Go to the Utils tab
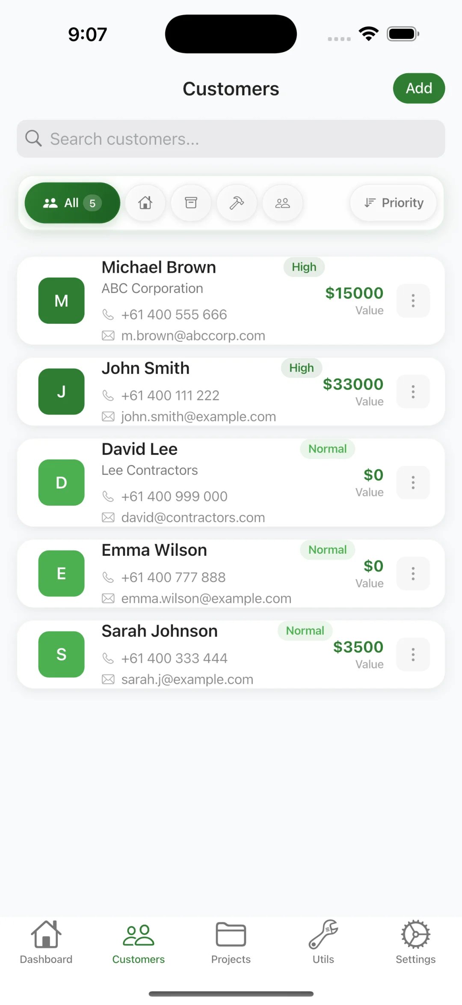Viewport: 462px width, 1005px height. click(x=323, y=942)
